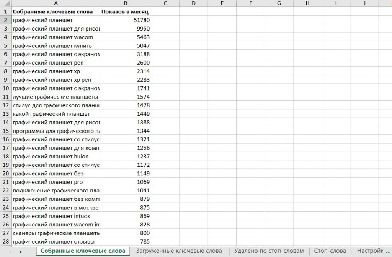Switch to the Загруженные ключевые слова sheet tab
Image resolution: width=392 pixels, height=257 pixels.
click(x=179, y=251)
